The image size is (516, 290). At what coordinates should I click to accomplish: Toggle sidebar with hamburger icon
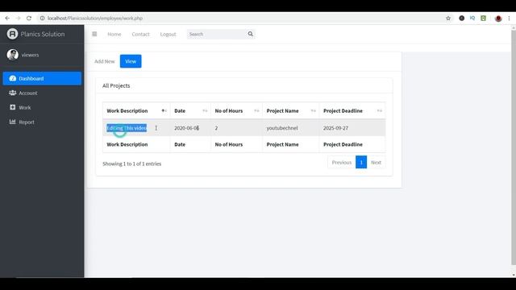click(94, 34)
